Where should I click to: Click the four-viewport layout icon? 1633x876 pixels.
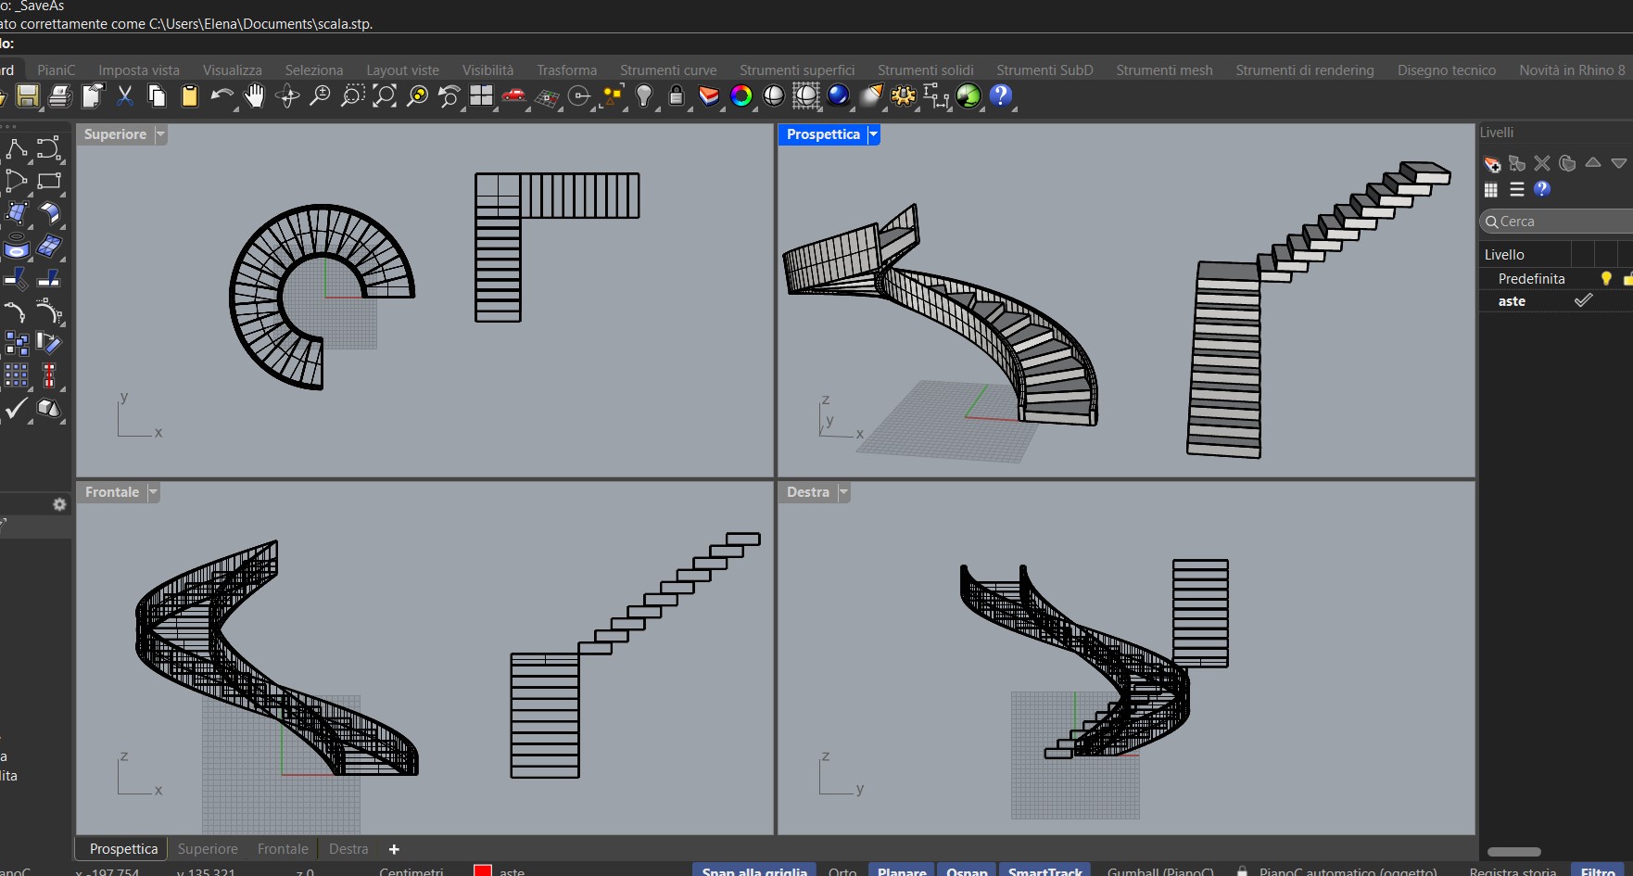point(481,95)
